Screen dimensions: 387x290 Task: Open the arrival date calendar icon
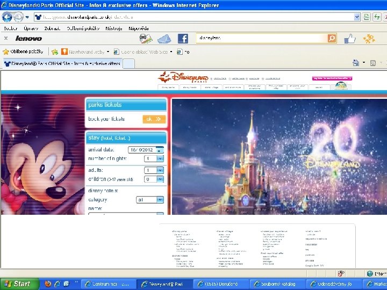coord(160,150)
